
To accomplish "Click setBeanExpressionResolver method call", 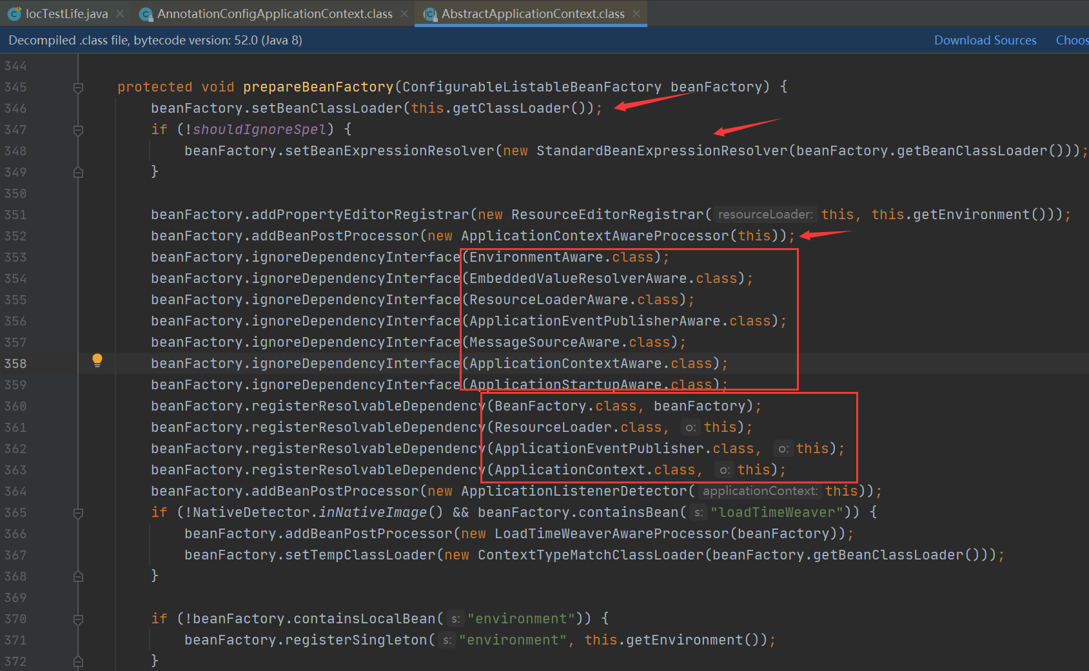I will tap(389, 151).
